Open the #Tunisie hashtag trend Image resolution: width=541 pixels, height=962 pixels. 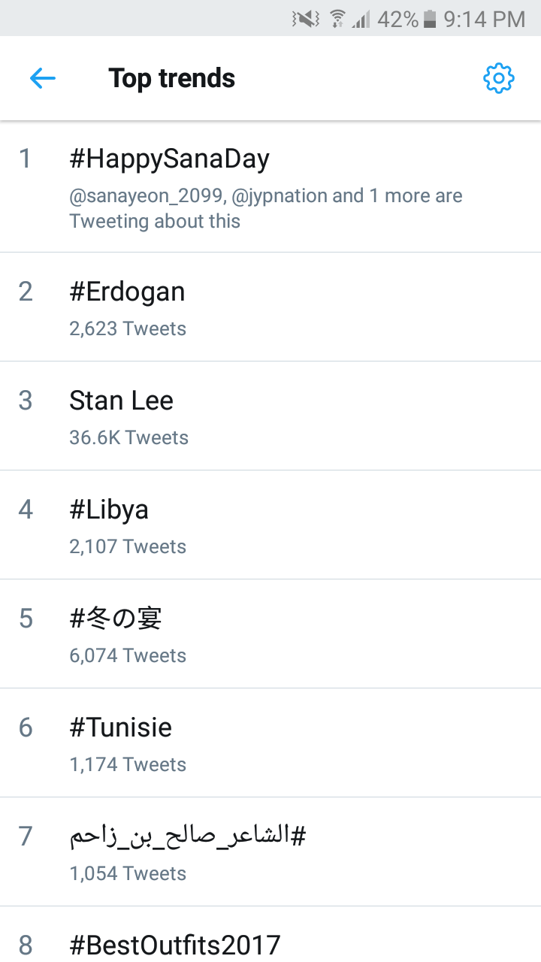pos(120,728)
